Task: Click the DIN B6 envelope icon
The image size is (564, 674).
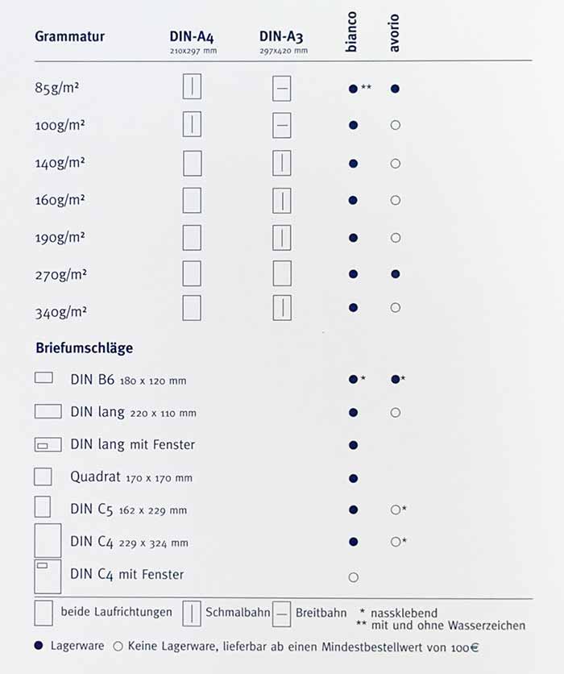Action: 44,377
